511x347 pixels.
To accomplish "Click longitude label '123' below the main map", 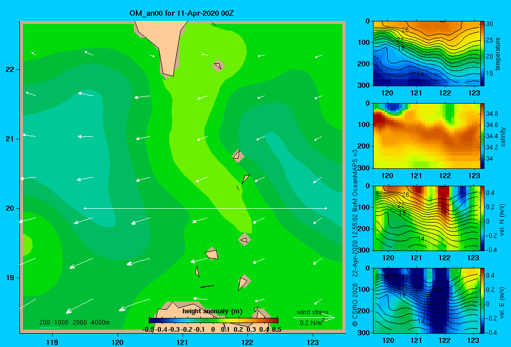I will tap(313, 342).
